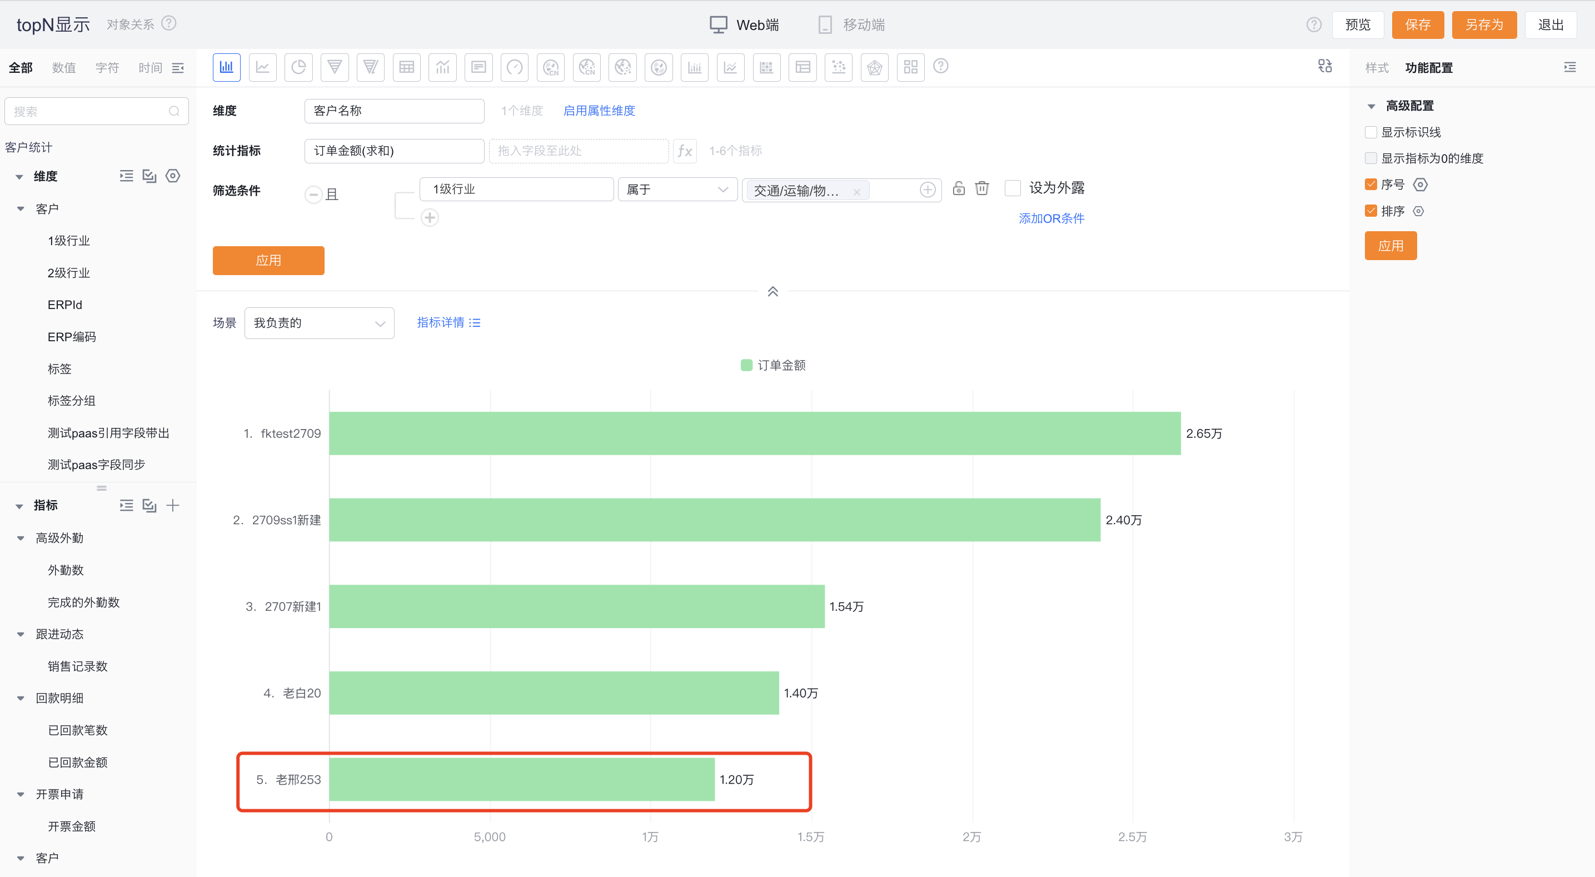This screenshot has width=1595, height=877.
Task: Select the gauge chart type icon
Action: click(x=514, y=67)
